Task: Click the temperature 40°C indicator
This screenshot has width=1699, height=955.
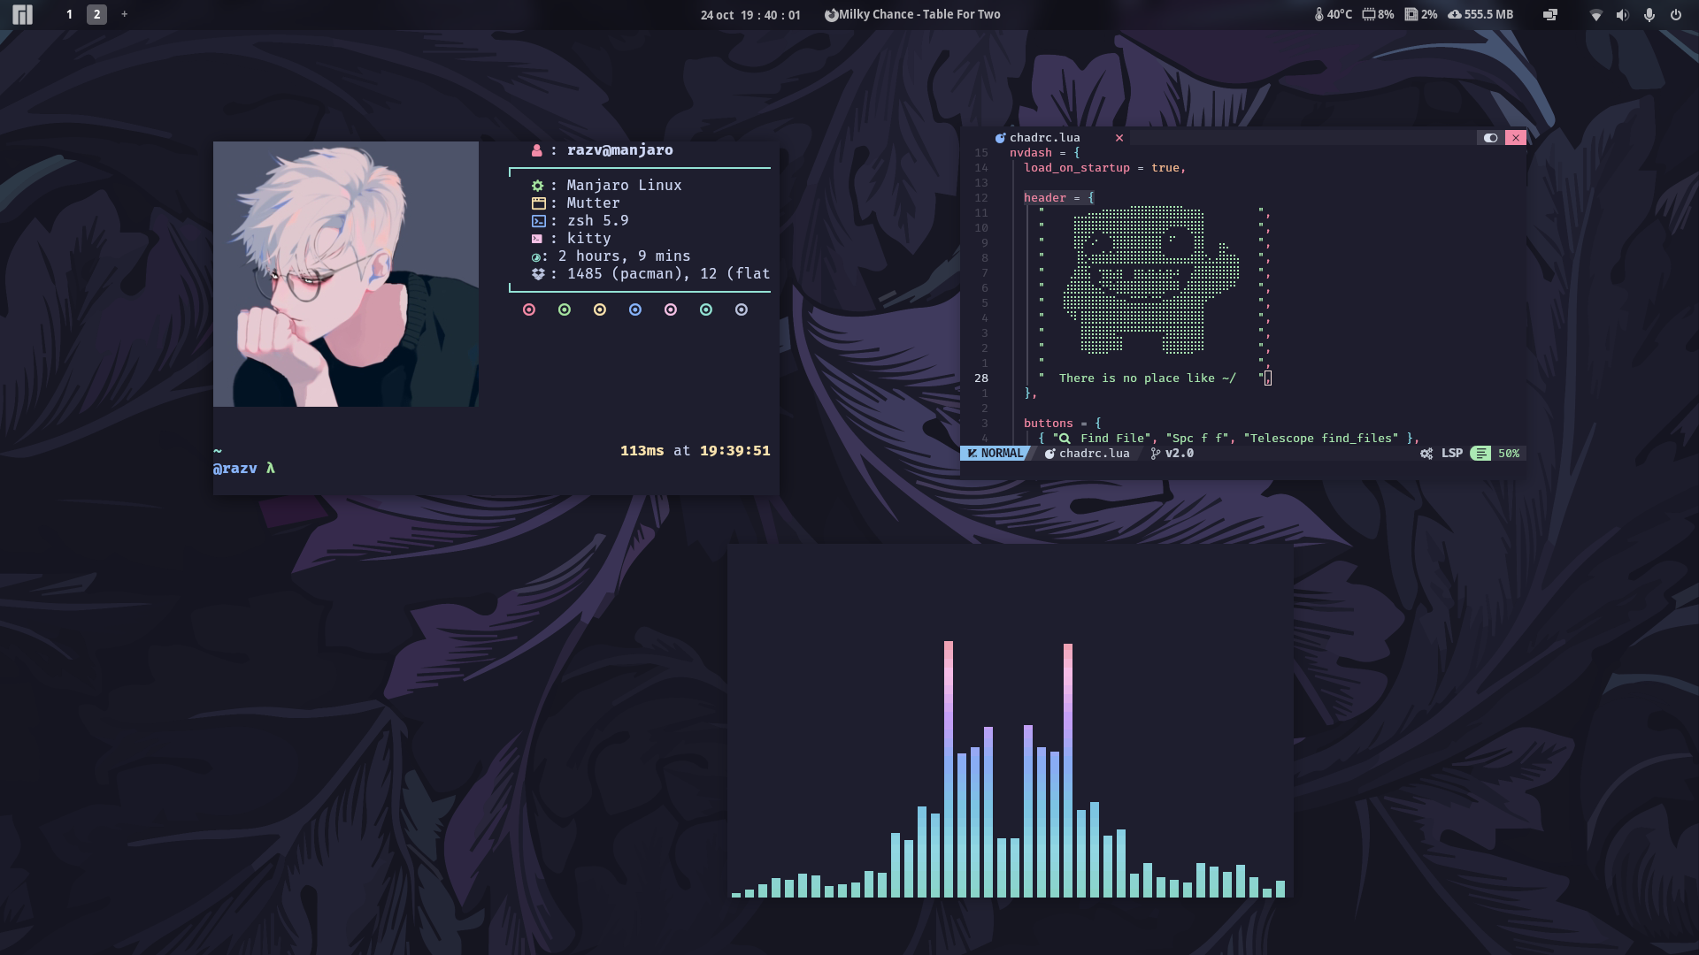Action: pyautogui.click(x=1334, y=14)
